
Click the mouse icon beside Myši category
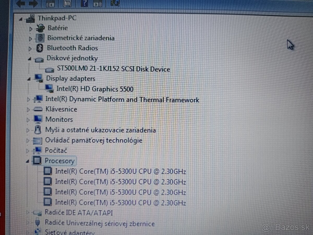(x=38, y=130)
